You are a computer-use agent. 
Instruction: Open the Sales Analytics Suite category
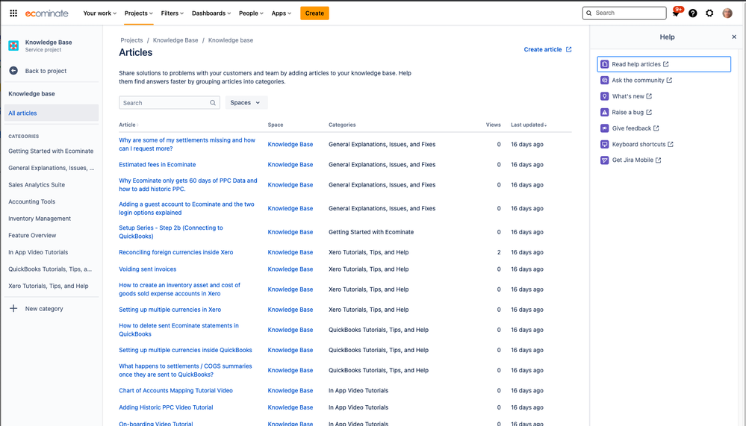click(x=37, y=185)
